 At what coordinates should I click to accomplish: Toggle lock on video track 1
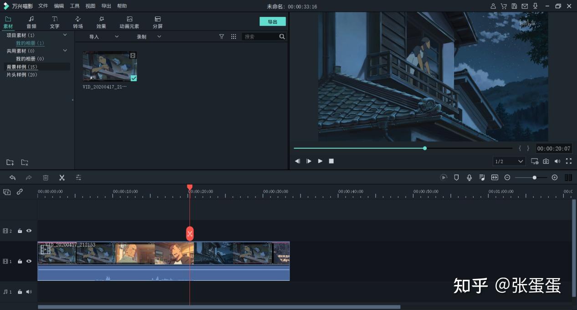pyautogui.click(x=20, y=262)
